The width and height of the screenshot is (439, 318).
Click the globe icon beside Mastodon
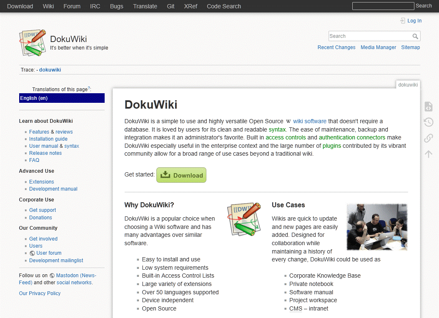pos(52,276)
